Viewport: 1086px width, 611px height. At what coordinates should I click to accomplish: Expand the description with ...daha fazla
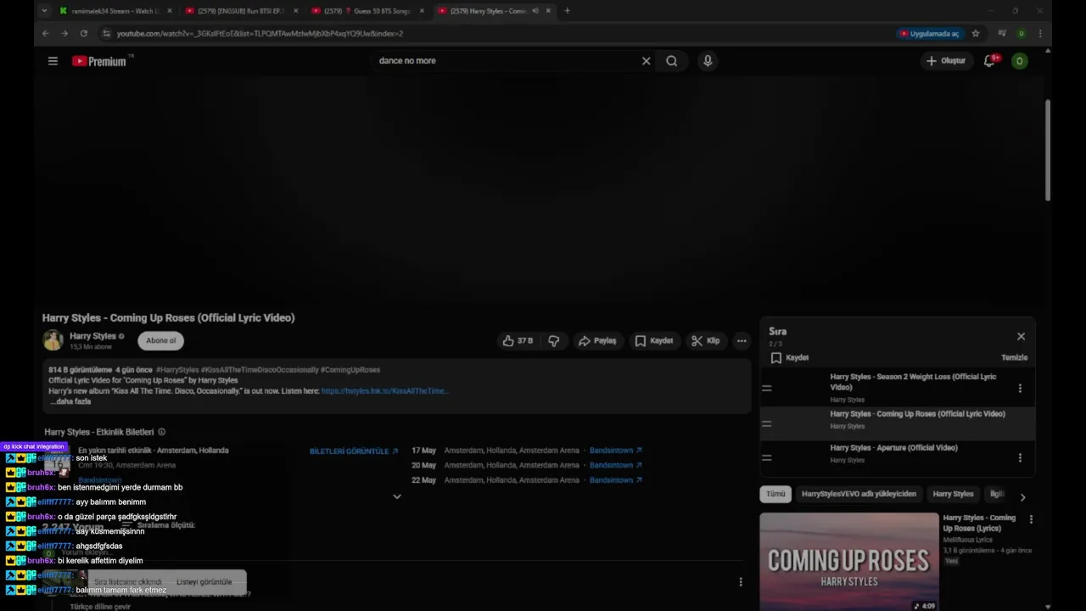70,401
